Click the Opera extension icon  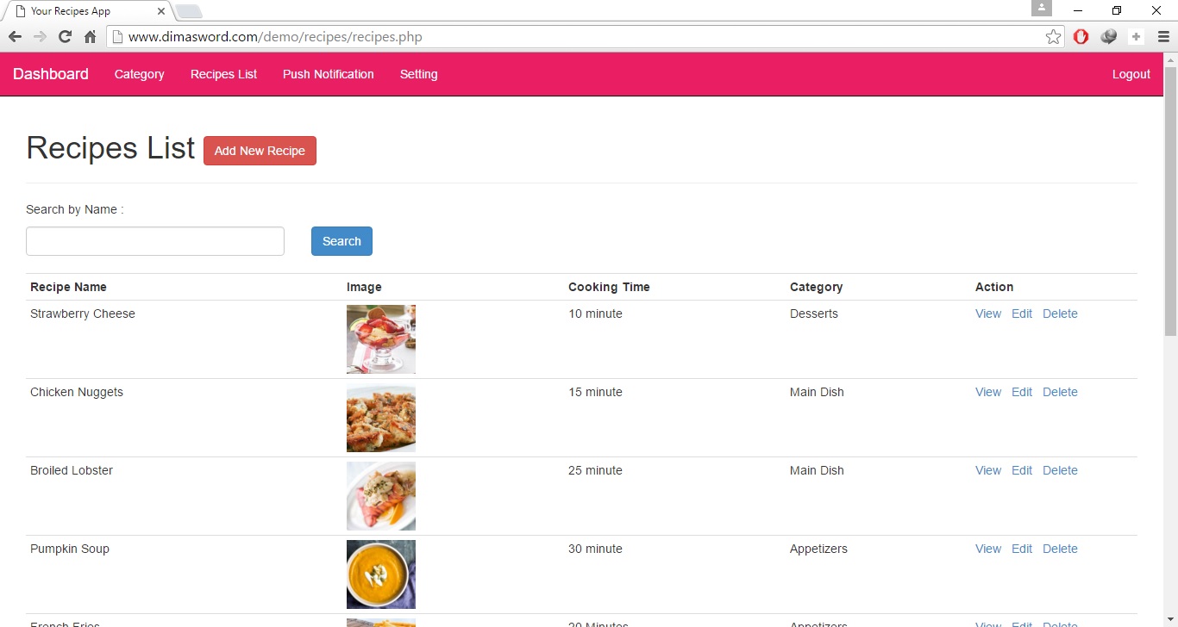coord(1081,37)
